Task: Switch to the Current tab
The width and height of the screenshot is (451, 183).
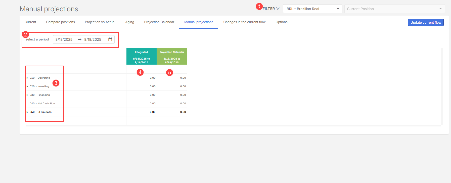Action: [x=30, y=22]
